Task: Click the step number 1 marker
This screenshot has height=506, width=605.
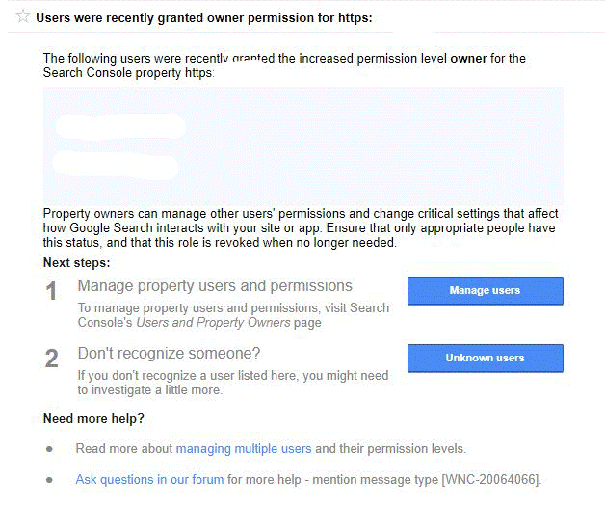Action: pos(52,292)
